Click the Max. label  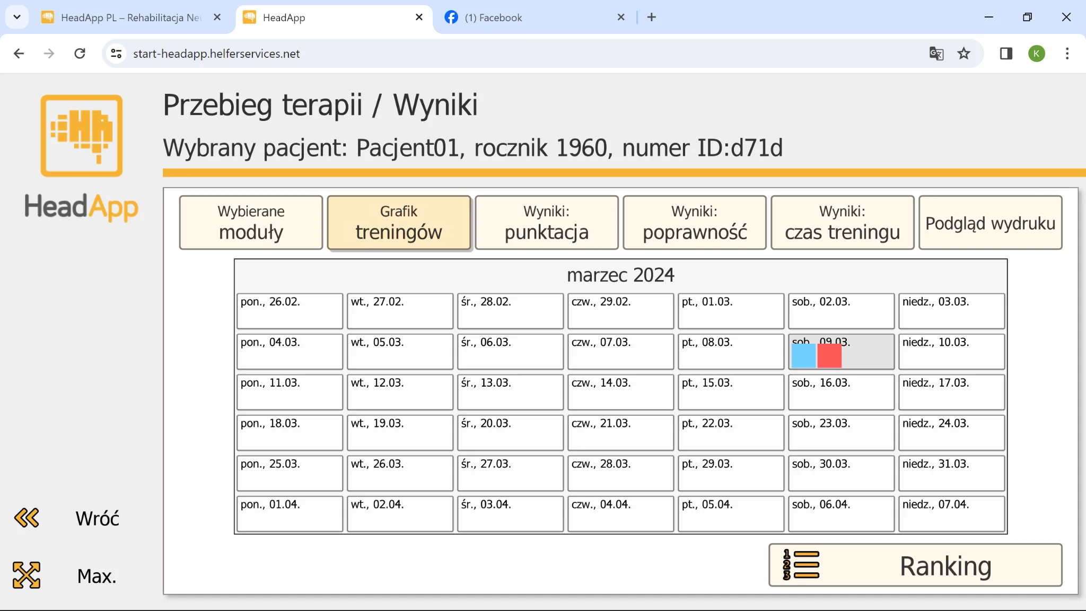97,575
